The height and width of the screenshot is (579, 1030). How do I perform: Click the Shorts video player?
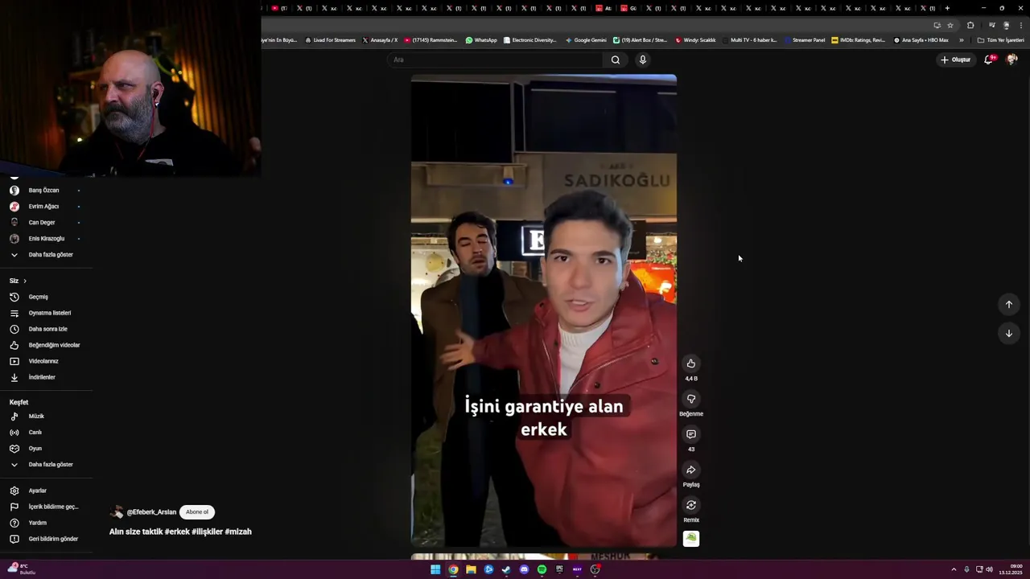click(x=543, y=310)
